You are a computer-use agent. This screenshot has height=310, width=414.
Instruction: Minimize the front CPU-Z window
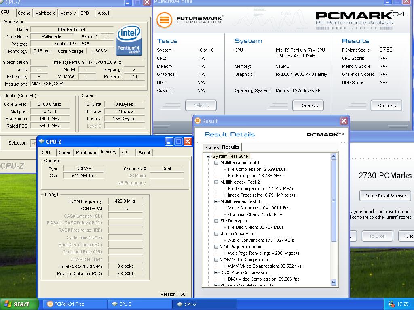pyautogui.click(x=169, y=142)
